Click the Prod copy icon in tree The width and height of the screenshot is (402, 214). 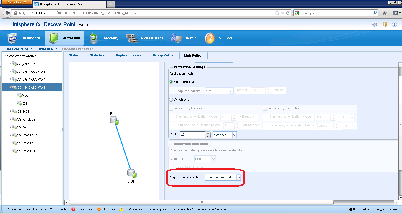click(19, 95)
